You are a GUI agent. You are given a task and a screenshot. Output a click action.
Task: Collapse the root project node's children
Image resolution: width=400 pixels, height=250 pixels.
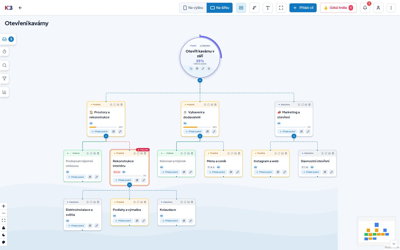coord(200,80)
